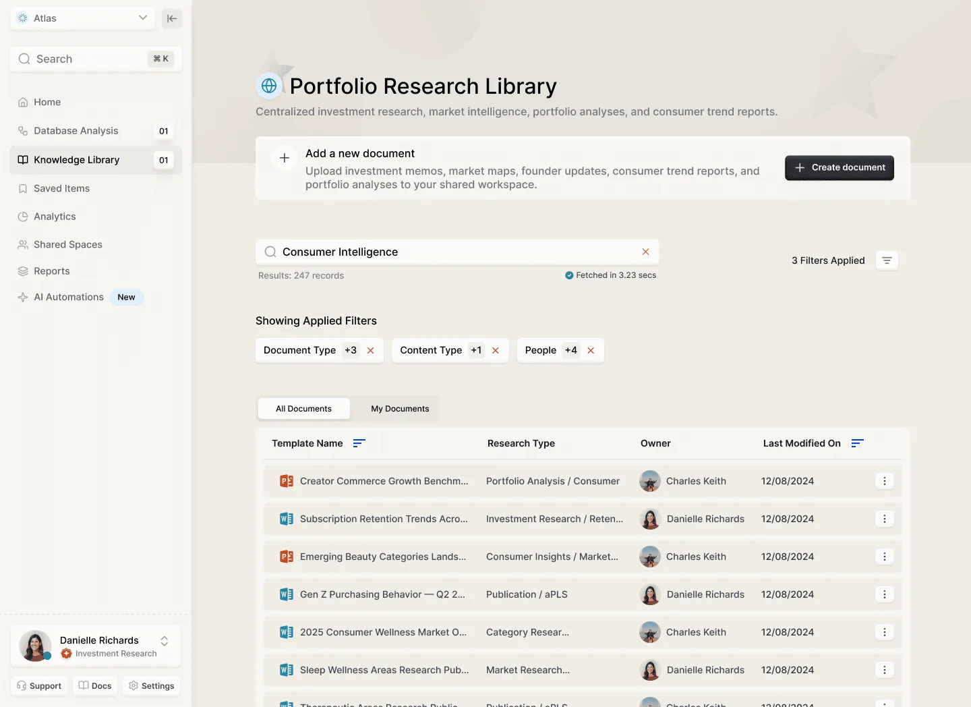Open Subscription Retention Trends row options menu

[885, 519]
